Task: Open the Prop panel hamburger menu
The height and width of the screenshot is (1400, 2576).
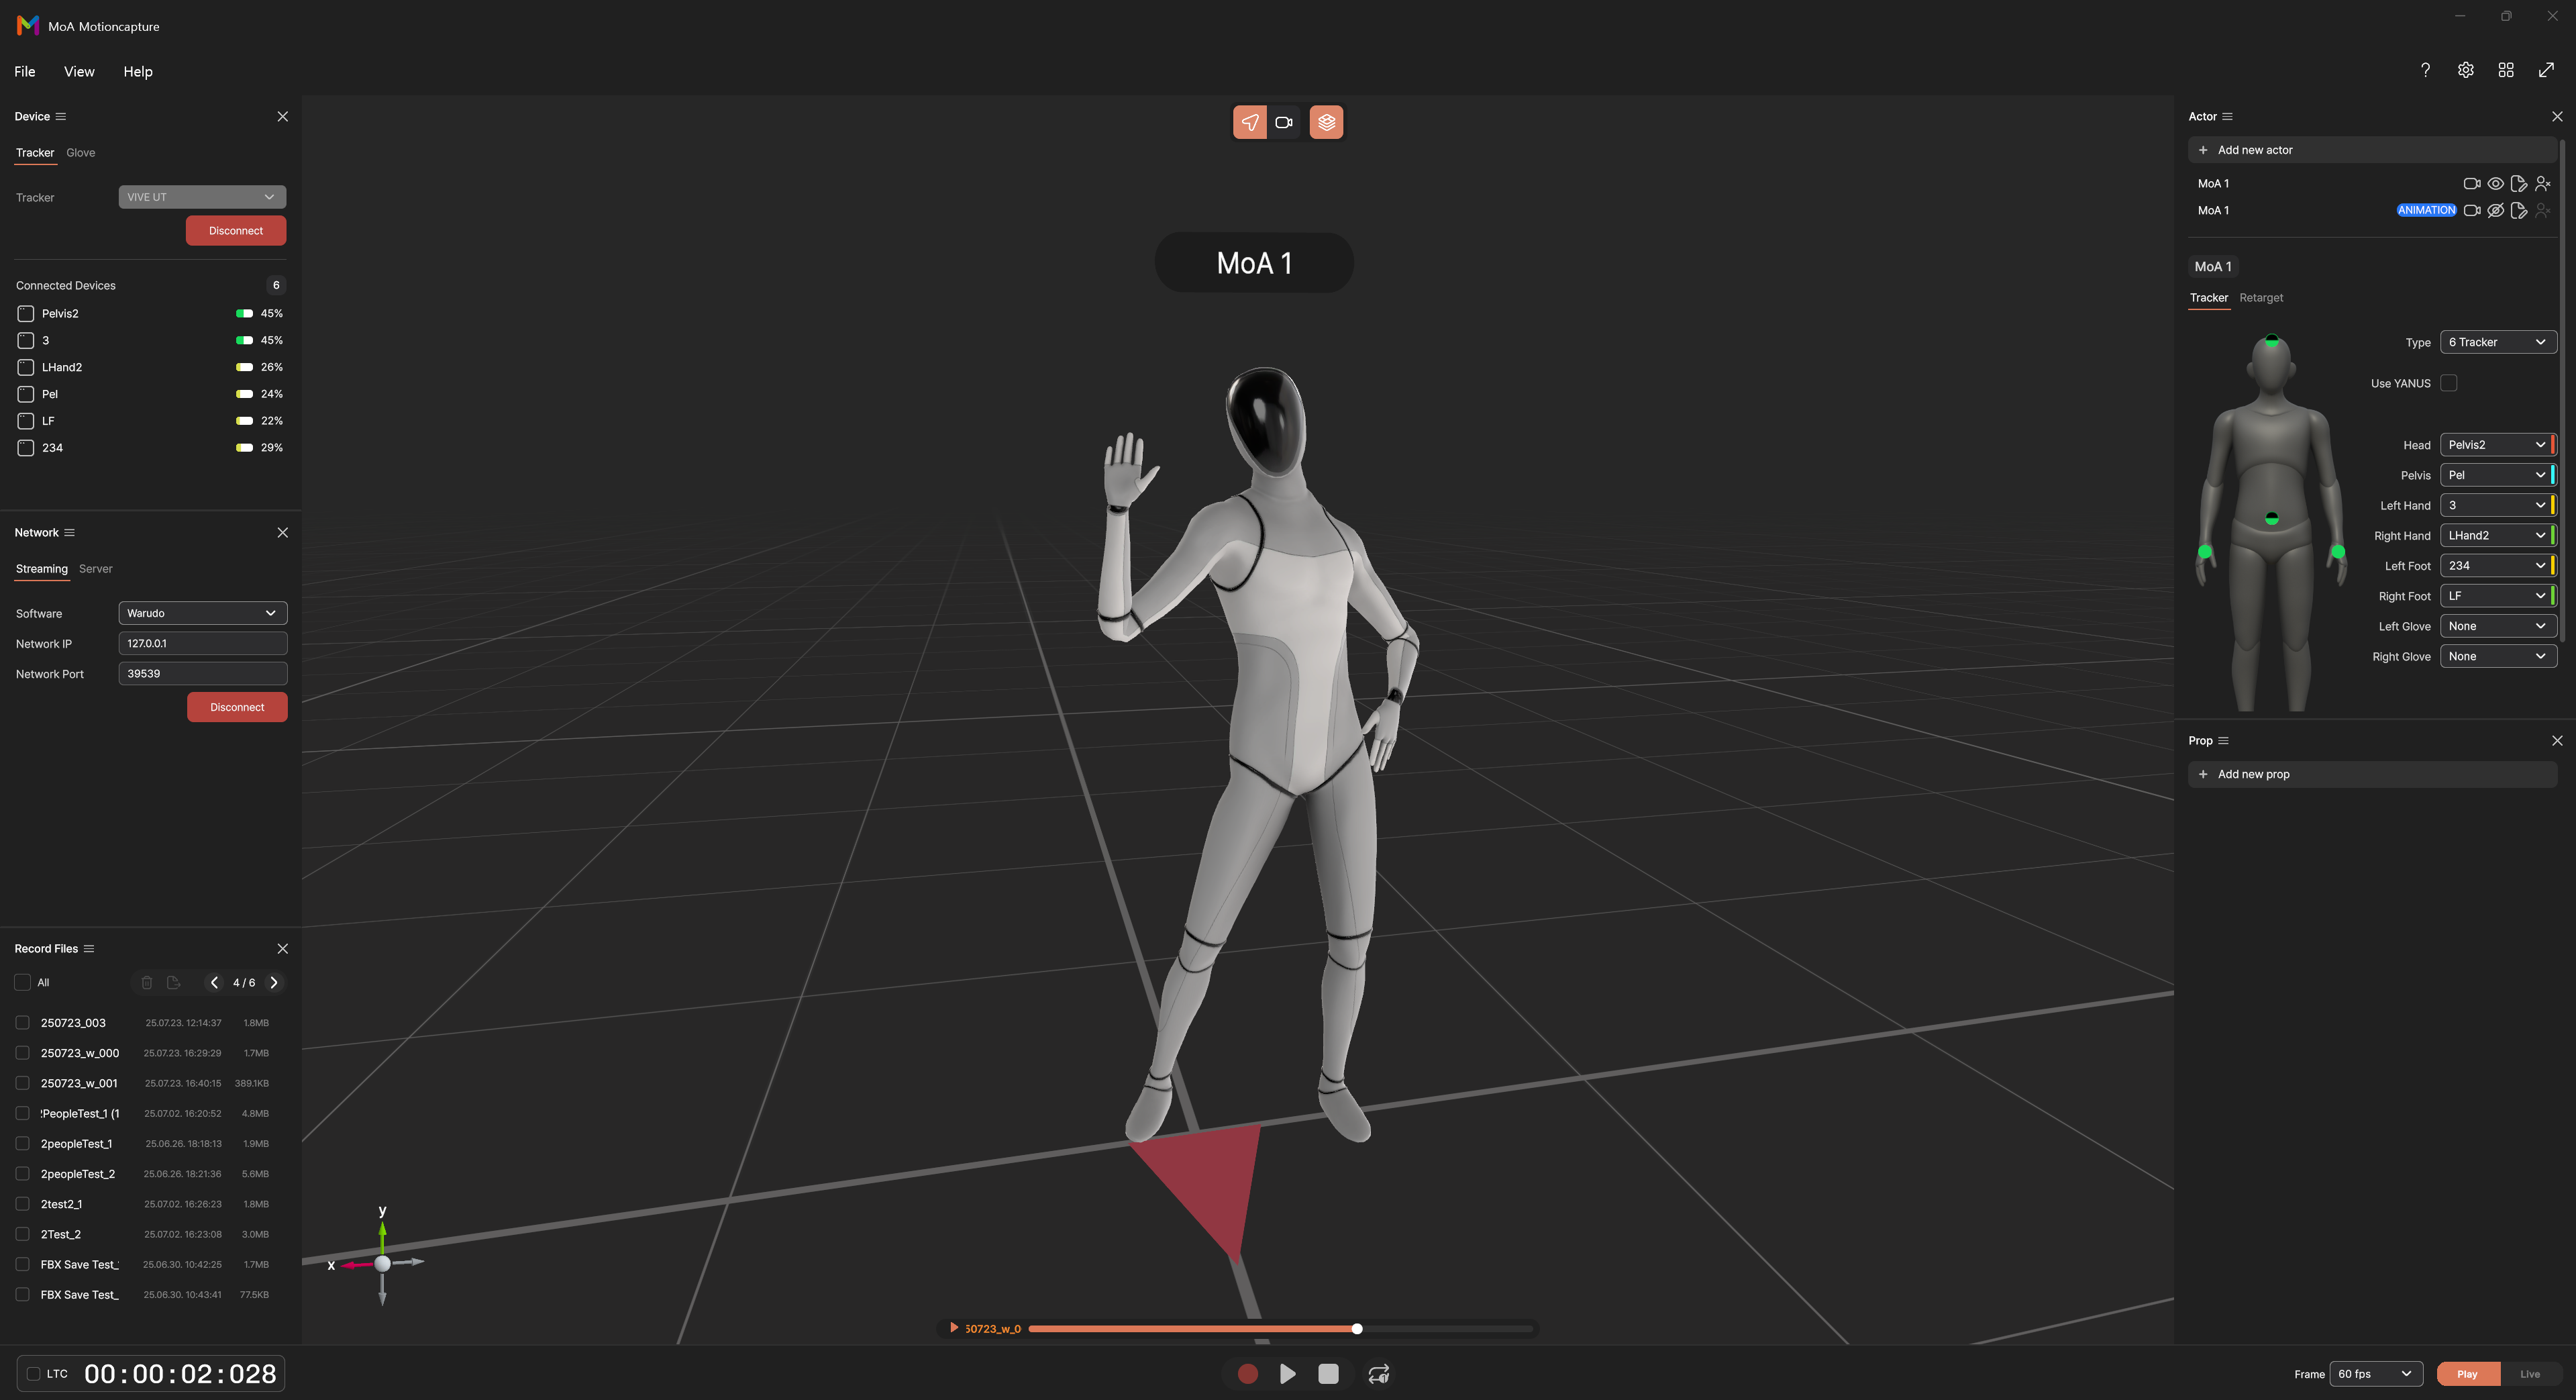Action: [2223, 740]
